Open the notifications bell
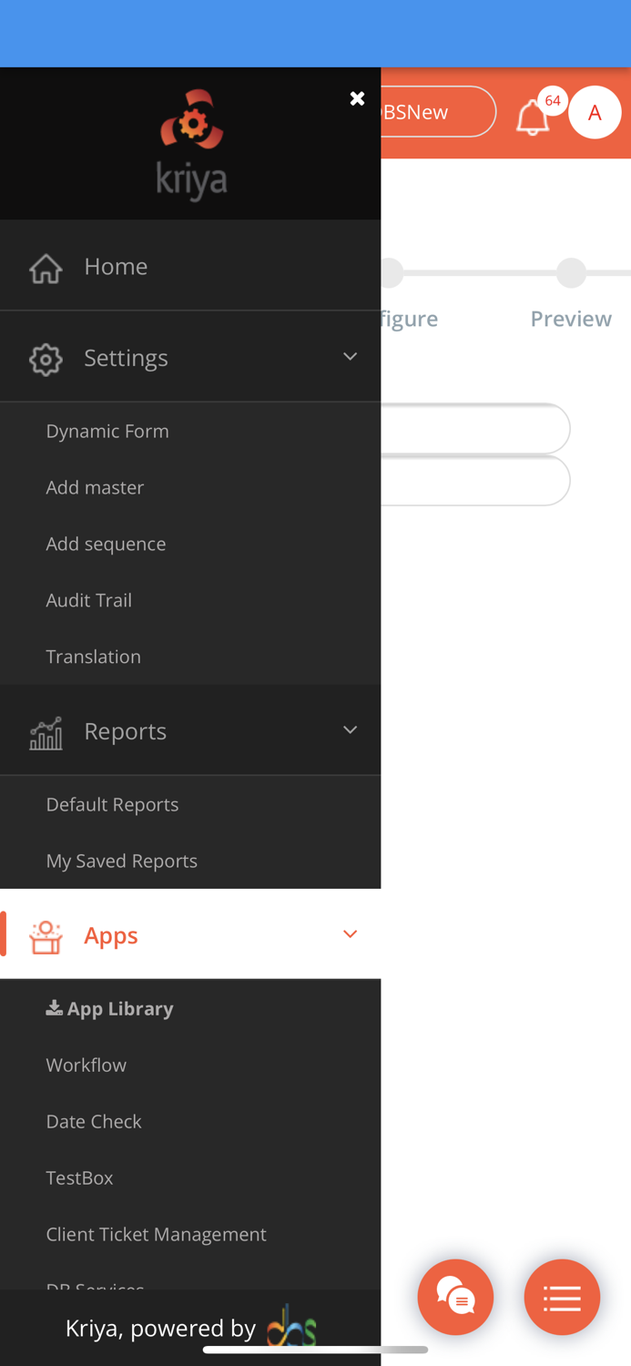 point(533,118)
